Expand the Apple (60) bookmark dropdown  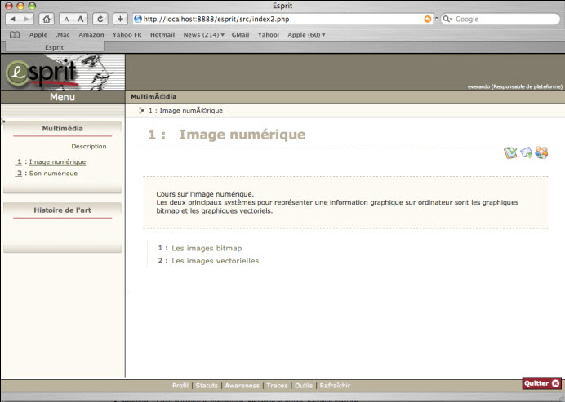coord(306,35)
